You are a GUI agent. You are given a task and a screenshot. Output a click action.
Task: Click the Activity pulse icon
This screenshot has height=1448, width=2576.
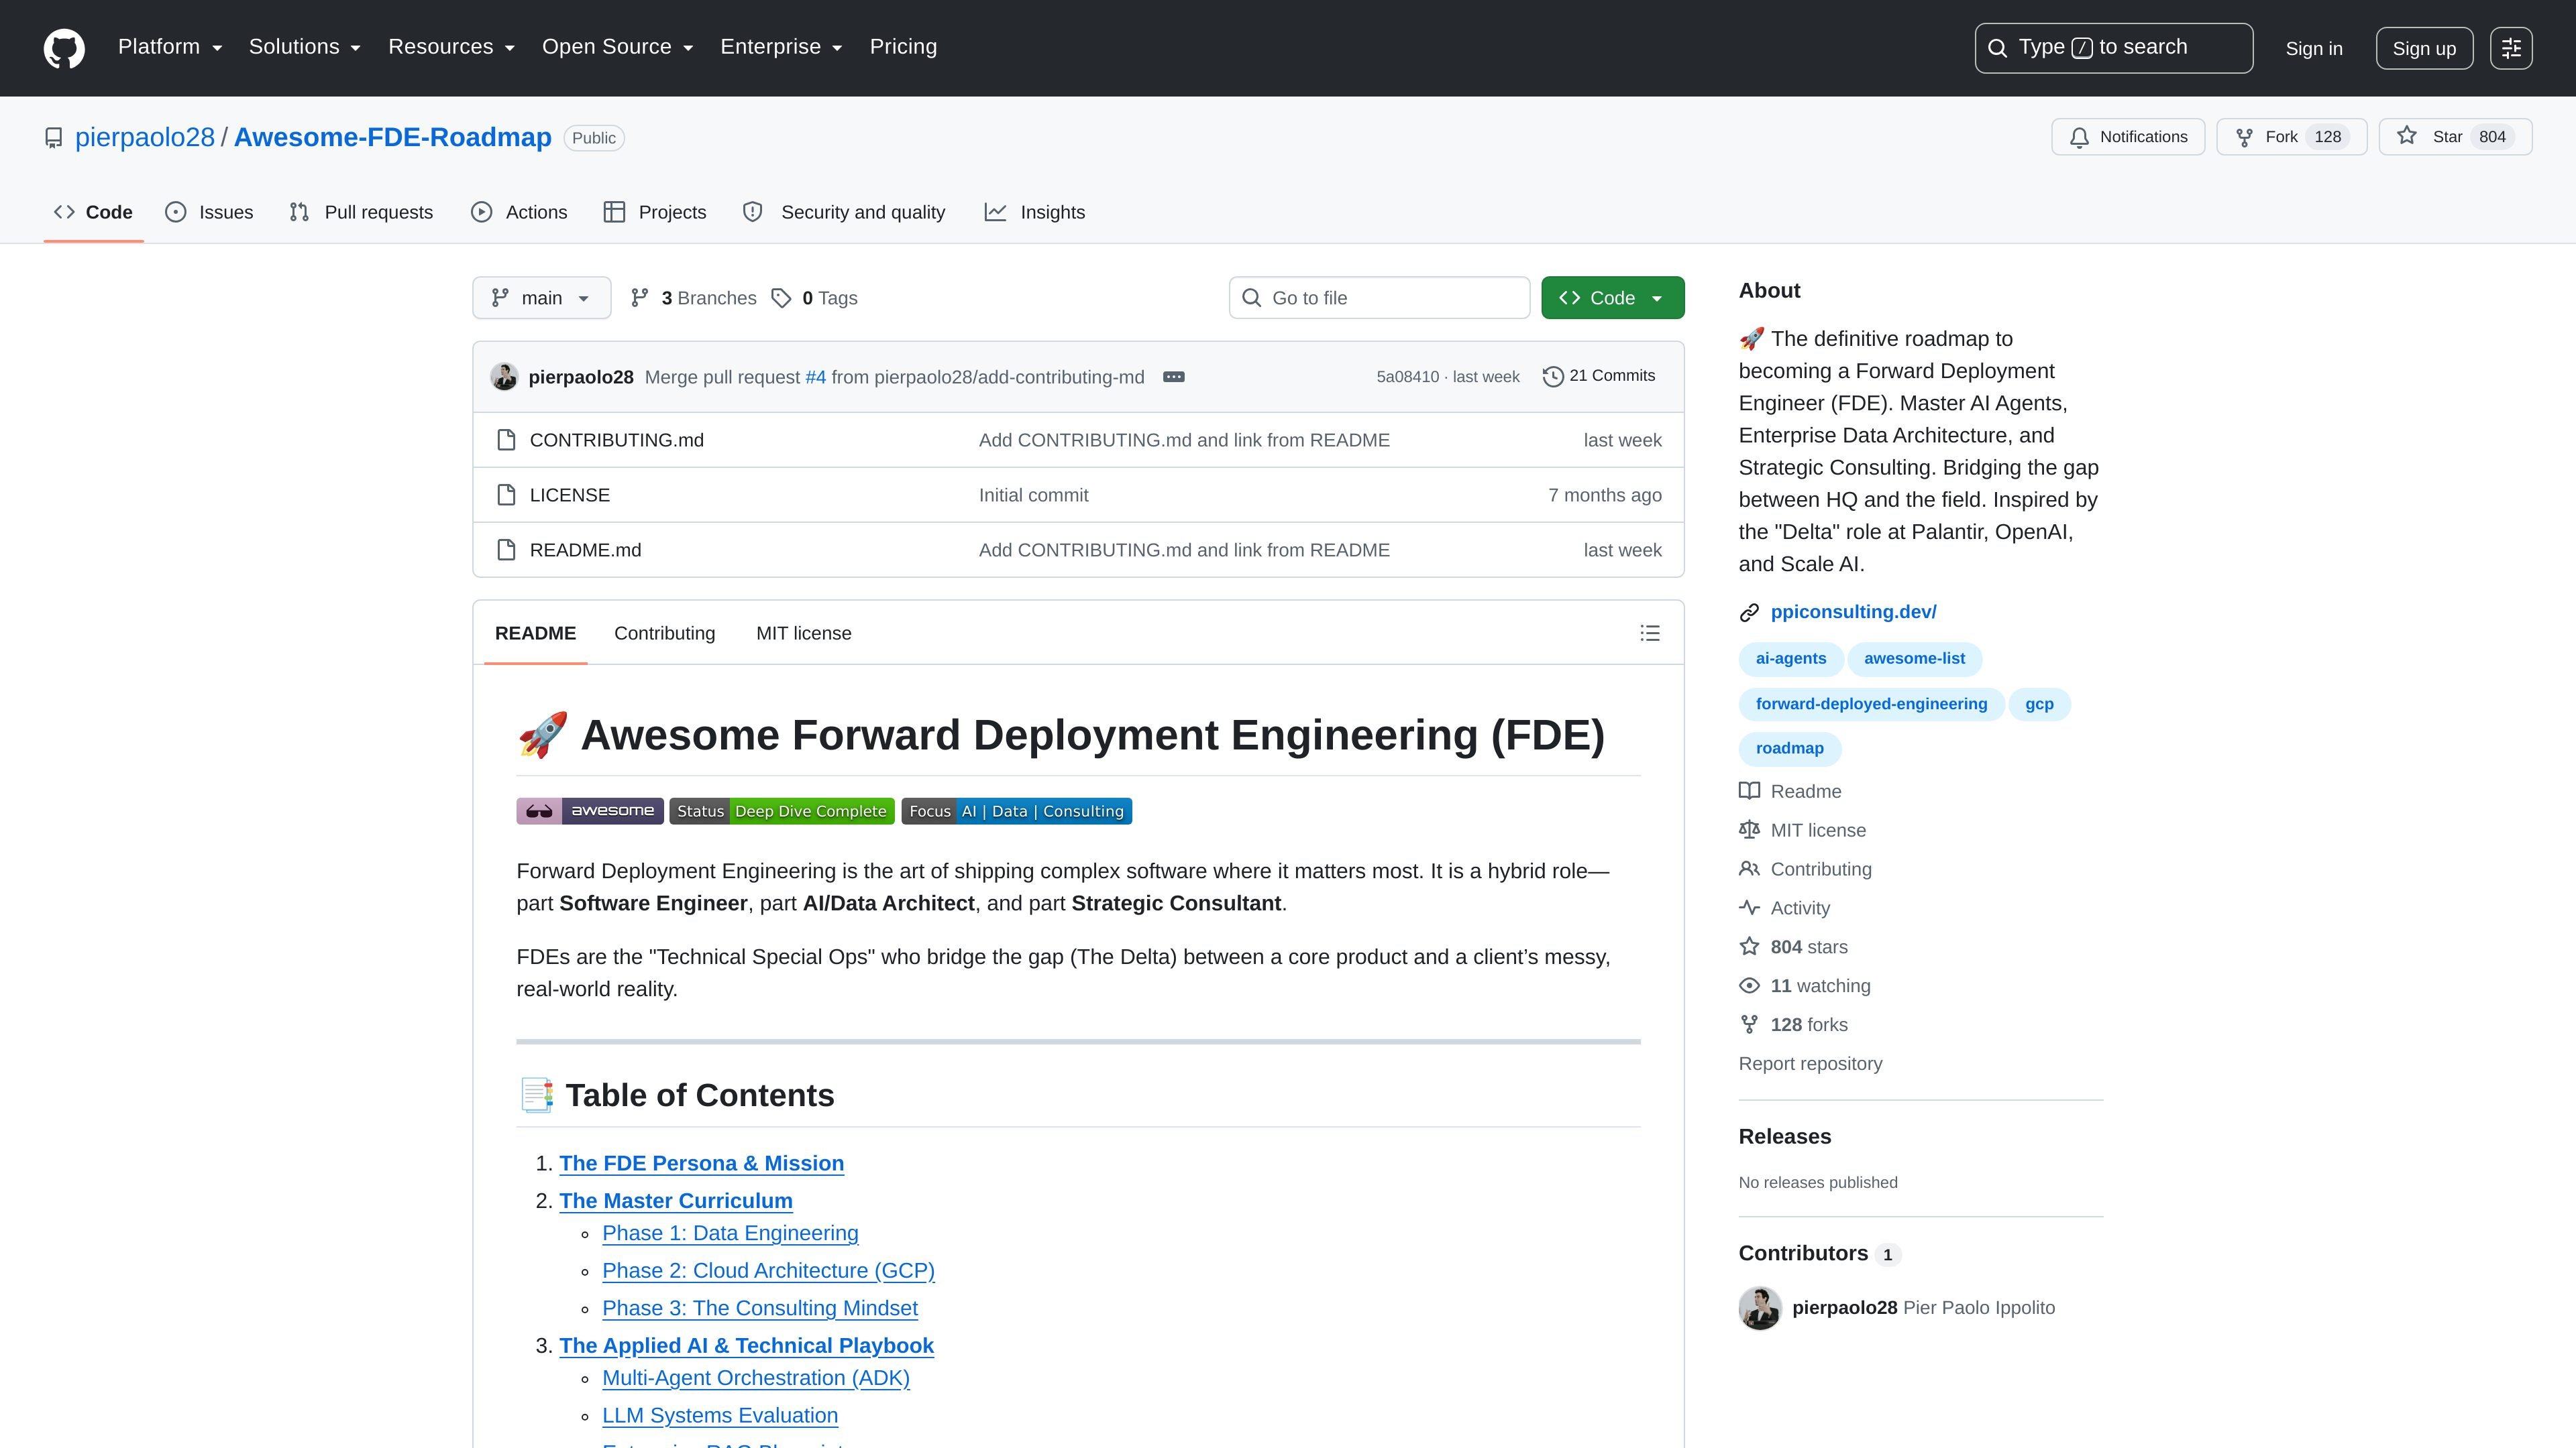point(1749,908)
